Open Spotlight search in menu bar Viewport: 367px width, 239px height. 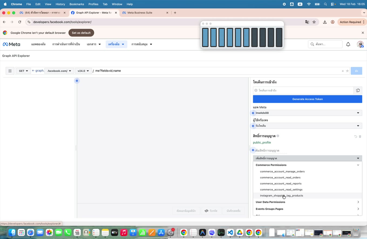click(325, 4)
